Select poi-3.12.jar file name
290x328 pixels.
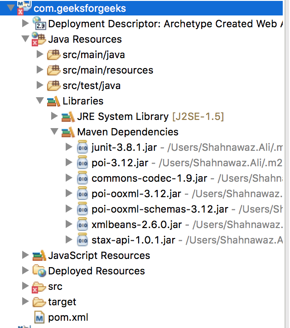tap(120, 163)
